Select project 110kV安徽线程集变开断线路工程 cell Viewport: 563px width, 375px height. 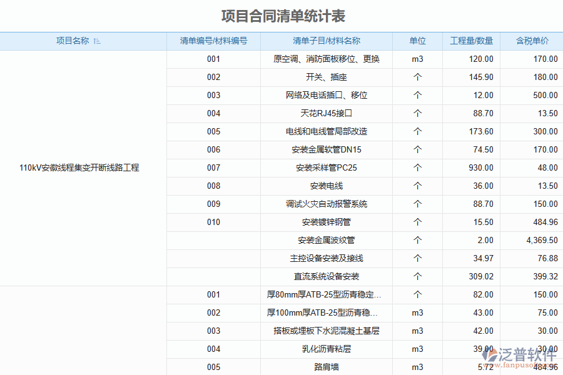79,168
